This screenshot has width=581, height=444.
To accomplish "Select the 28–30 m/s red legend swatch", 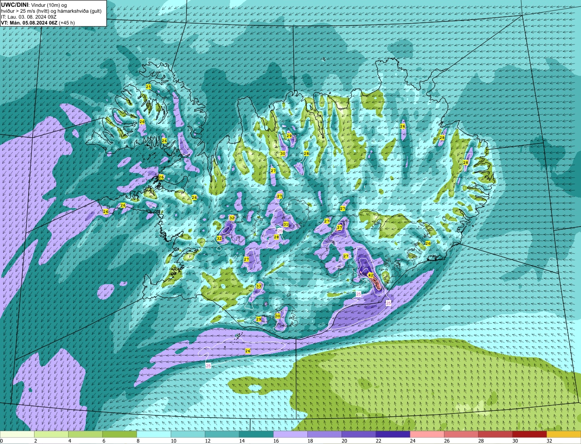I will 496,434.
